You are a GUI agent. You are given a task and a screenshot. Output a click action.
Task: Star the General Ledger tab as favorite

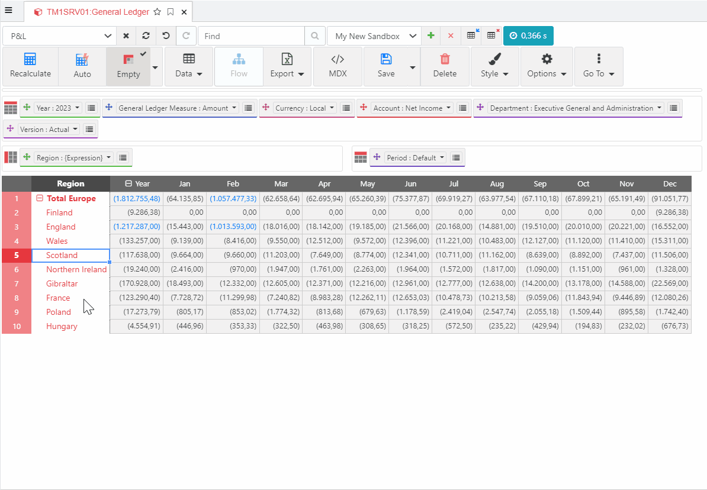click(157, 12)
